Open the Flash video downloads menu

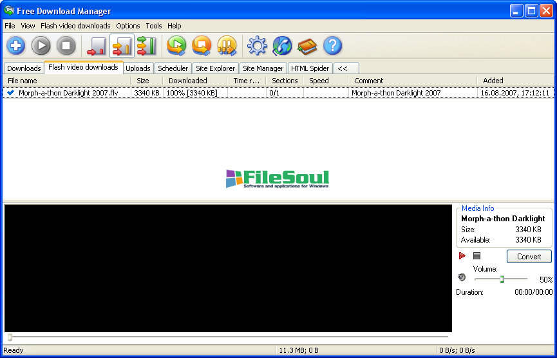(x=75, y=26)
